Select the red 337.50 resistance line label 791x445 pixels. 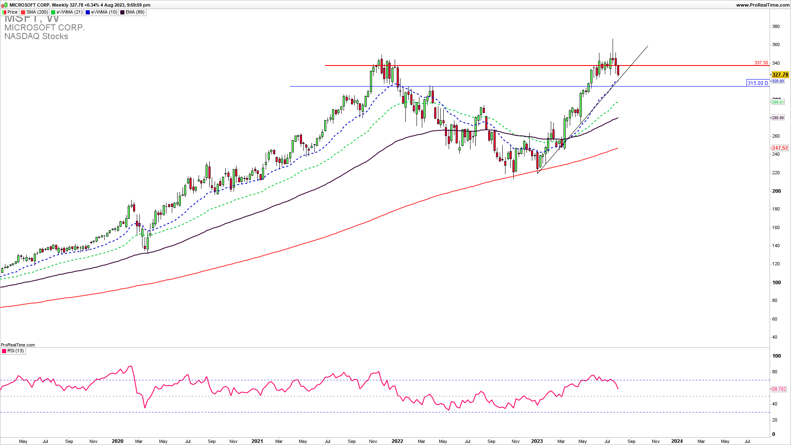[761, 63]
